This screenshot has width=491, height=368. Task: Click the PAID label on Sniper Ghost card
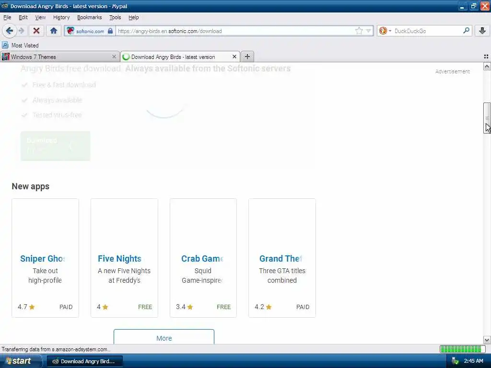click(x=66, y=307)
